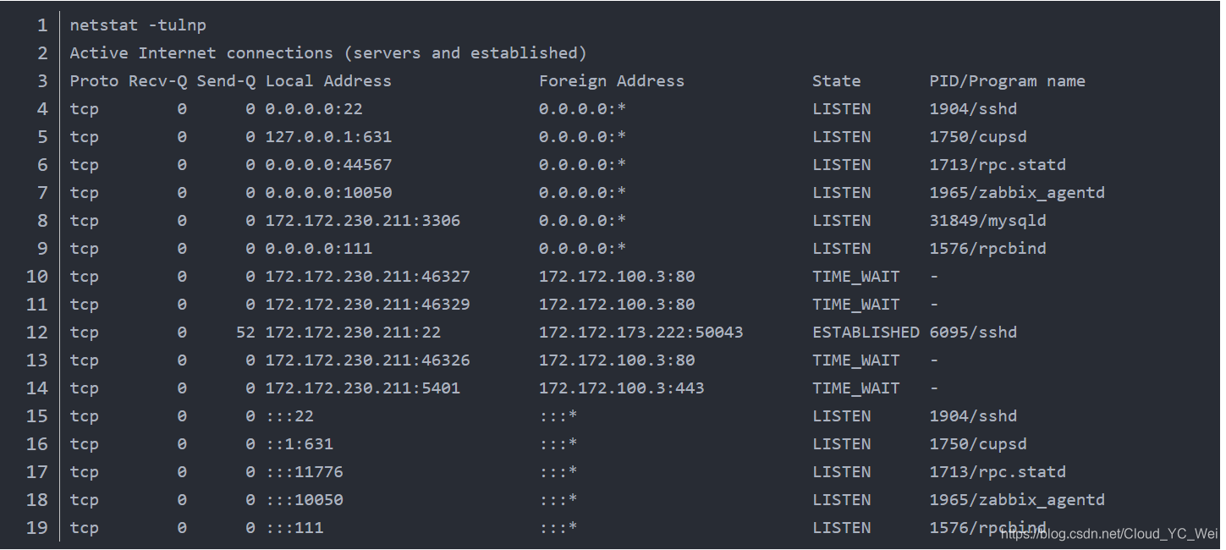The image size is (1226, 550).
Task: Click local address '172.172.230.211:46329'
Action: click(367, 305)
